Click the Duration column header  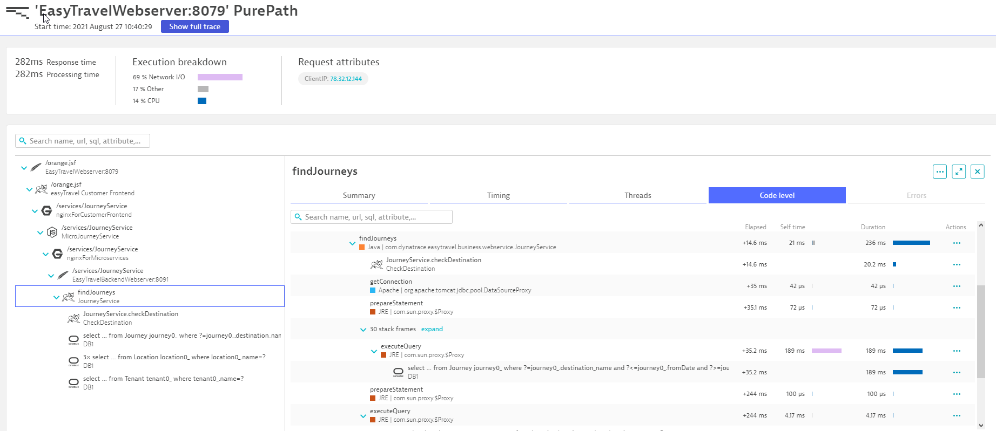[873, 227]
